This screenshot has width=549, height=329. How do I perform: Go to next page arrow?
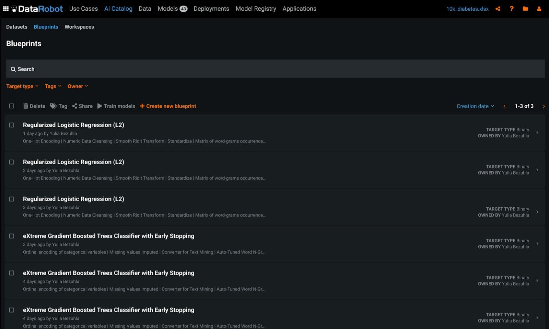(544, 106)
